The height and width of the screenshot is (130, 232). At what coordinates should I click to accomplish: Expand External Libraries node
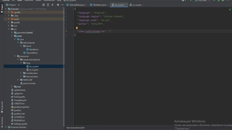coord(6,127)
